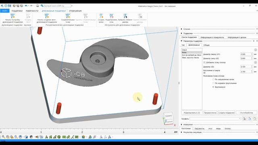Start auto tree support creation
This screenshot has height=145, width=258.
tap(47, 18)
